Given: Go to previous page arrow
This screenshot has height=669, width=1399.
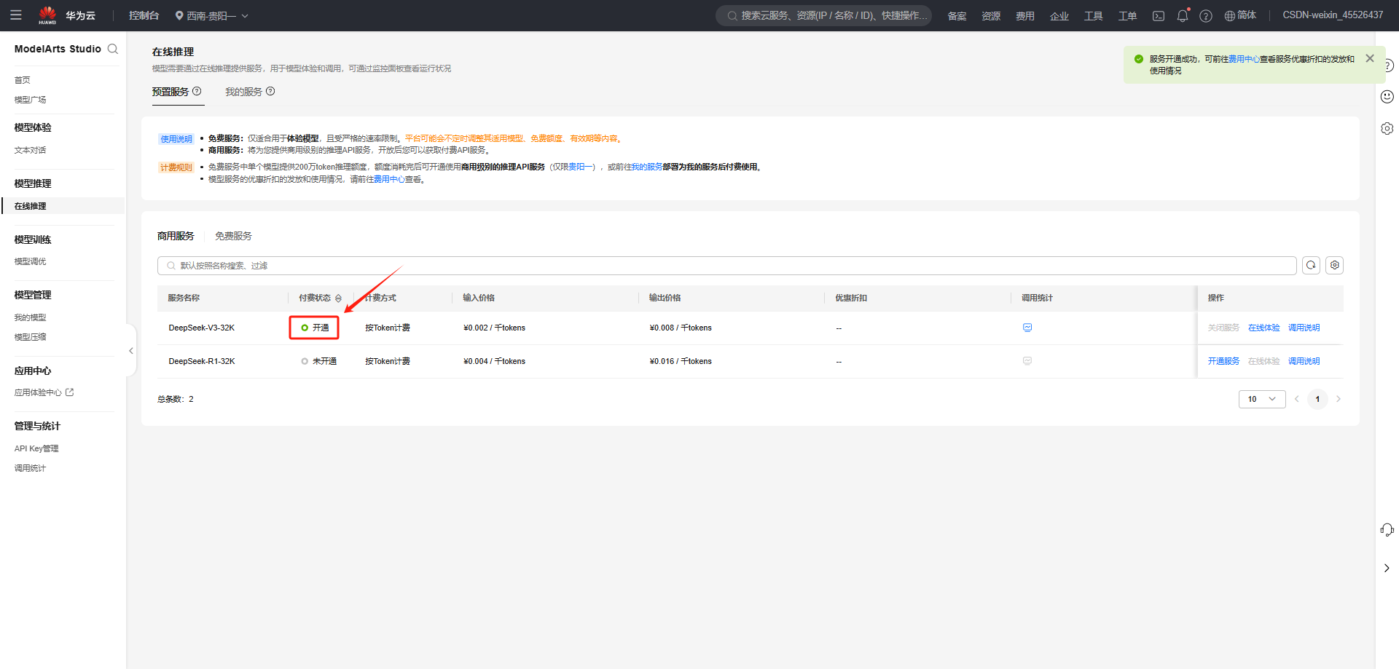Looking at the screenshot, I should coord(1297,399).
